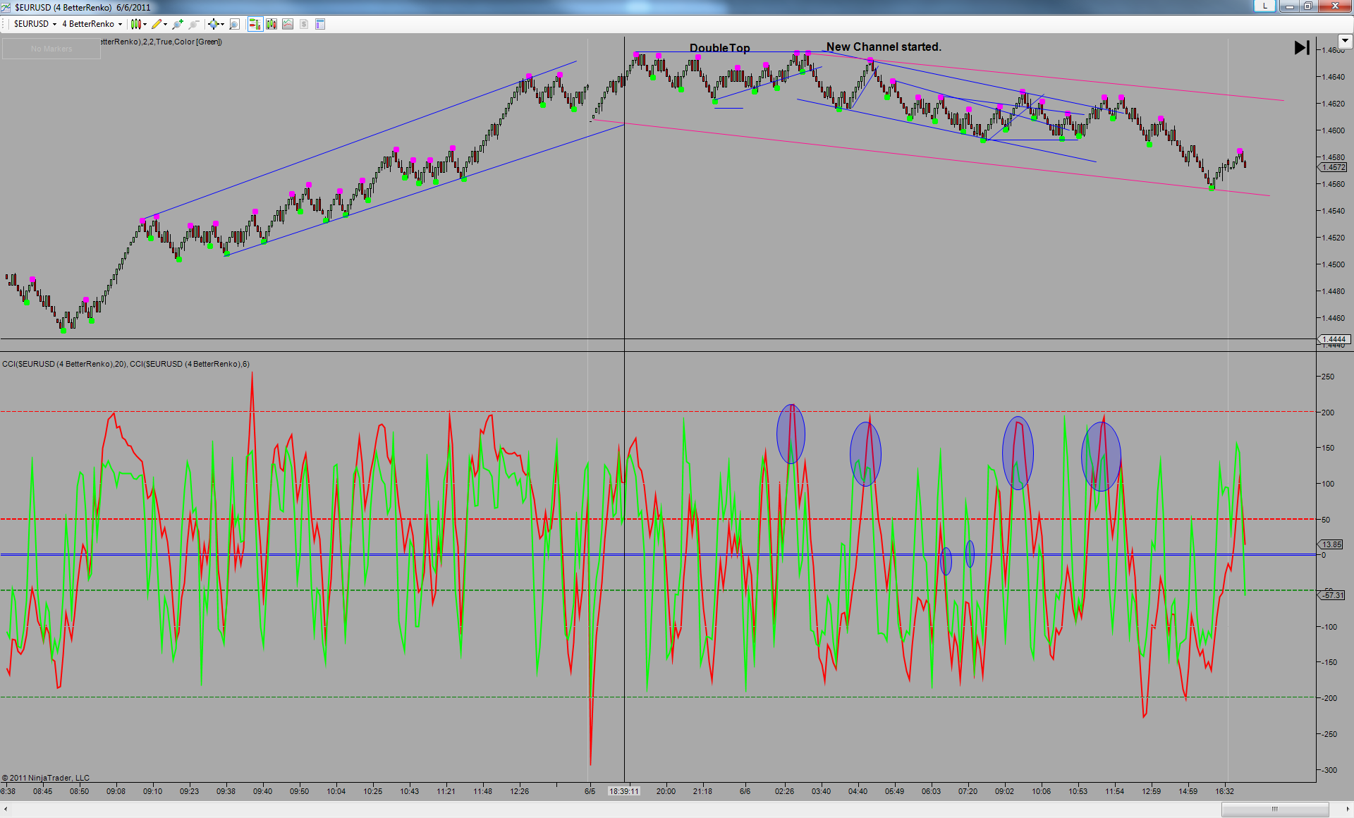
Task: Click the 18:39:11 crosshair time label
Action: click(624, 791)
